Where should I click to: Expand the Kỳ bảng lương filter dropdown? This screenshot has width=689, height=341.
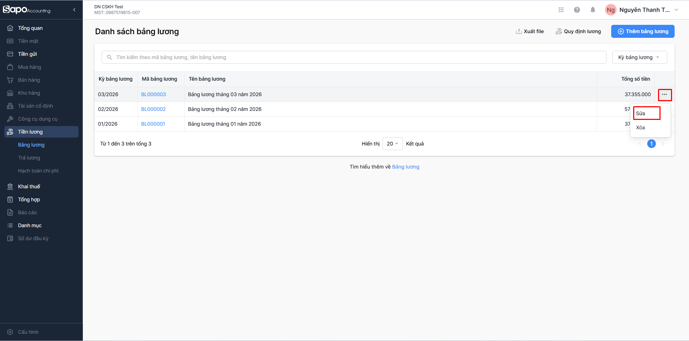pyautogui.click(x=639, y=57)
